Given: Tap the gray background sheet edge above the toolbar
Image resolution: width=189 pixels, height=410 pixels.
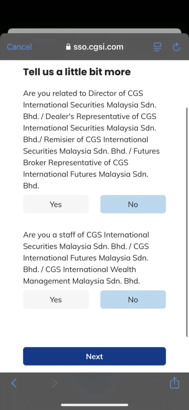Looking at the screenshot, I should (x=94, y=31).
